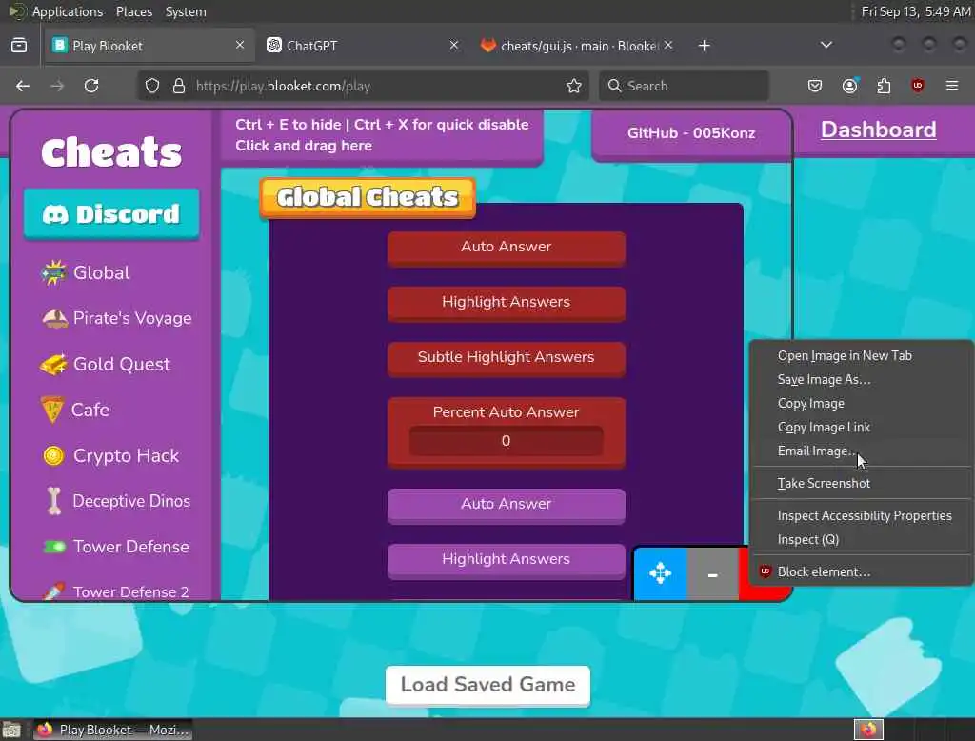This screenshot has width=975, height=741.
Task: Click the clock showing Fri Sep 13
Action: pos(915,11)
